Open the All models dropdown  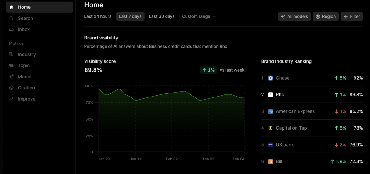tap(294, 16)
